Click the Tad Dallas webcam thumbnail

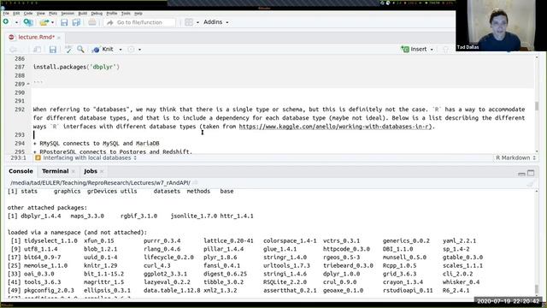502,26
